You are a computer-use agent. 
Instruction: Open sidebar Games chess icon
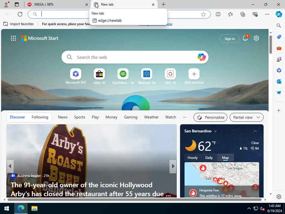(279, 59)
